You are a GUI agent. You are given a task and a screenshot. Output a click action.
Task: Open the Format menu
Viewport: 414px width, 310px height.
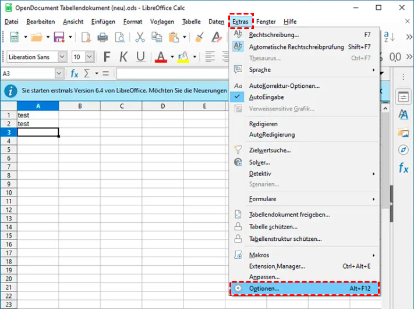[x=133, y=22]
